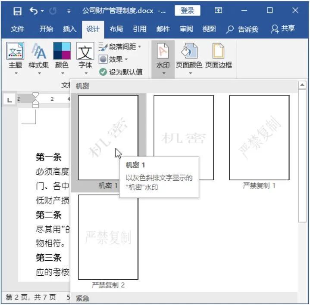Select the 机密 1 diagonal watermark thumbnail
Image resolution: width=310 pixels, height=305 pixels.
108,138
